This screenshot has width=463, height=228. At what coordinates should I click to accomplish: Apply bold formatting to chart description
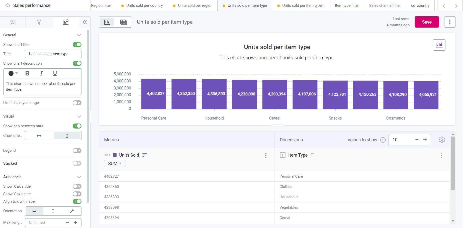coord(27,73)
